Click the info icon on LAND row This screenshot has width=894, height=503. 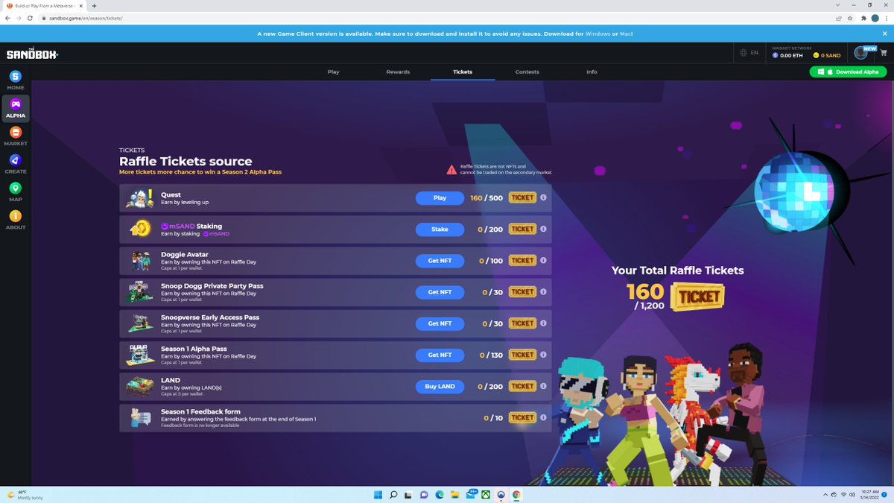tap(543, 386)
